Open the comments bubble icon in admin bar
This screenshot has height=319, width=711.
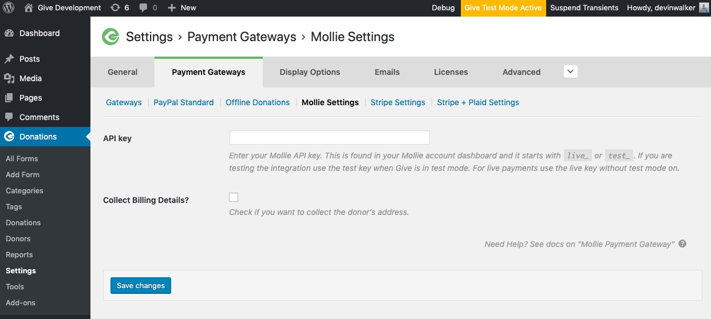[143, 8]
